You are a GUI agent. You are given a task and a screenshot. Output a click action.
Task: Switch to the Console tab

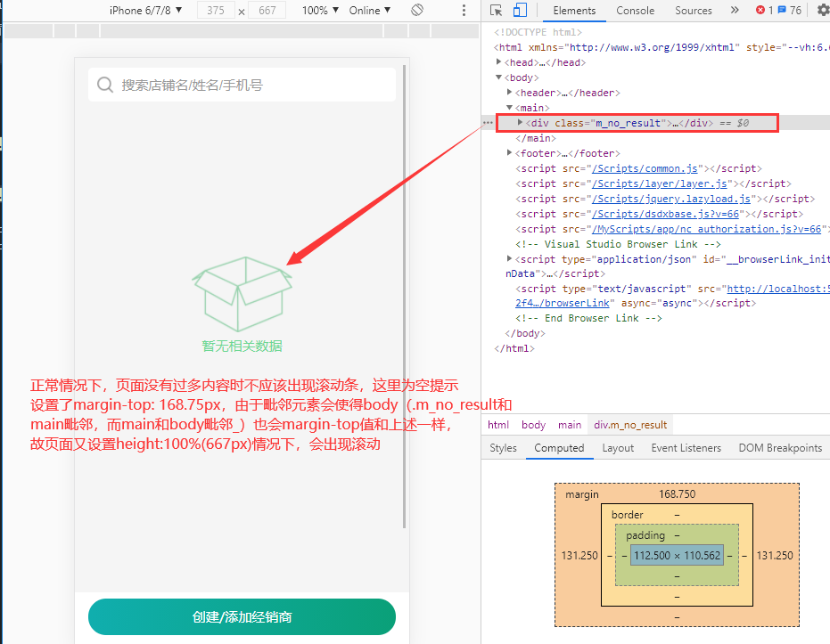tap(635, 11)
